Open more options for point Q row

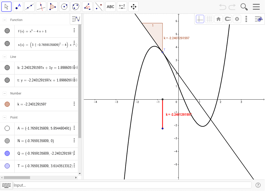point(74,153)
